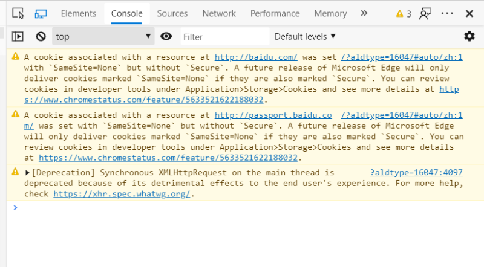
Task: Open the three-dot customize DevTools menu
Action: tap(447, 13)
